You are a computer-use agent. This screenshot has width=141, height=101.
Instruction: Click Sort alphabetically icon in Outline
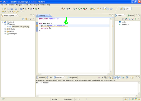coord(126,19)
